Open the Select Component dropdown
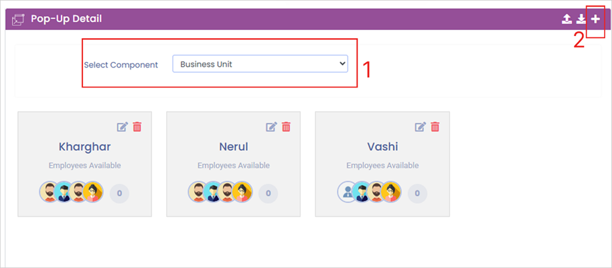 click(260, 64)
